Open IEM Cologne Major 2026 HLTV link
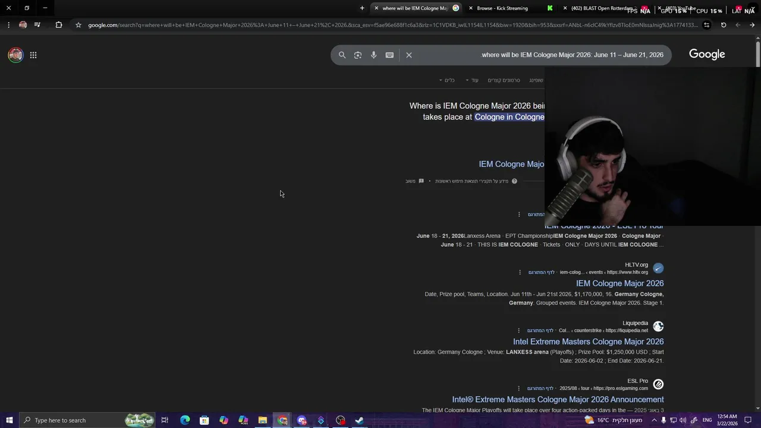761x428 pixels. point(620,284)
